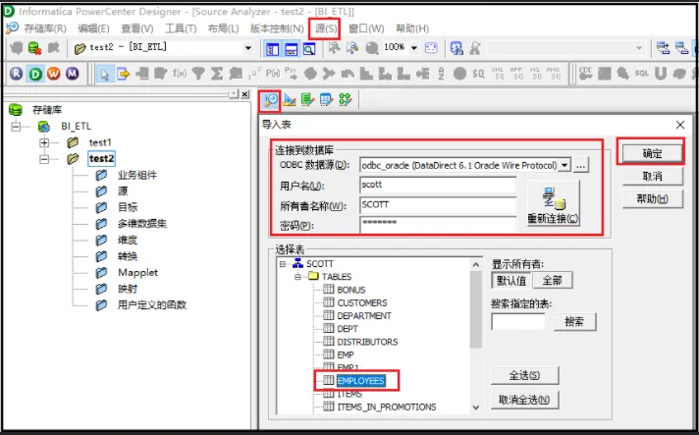The image size is (699, 435).
Task: Click the workspace overview magnifier icon
Action: click(309, 48)
